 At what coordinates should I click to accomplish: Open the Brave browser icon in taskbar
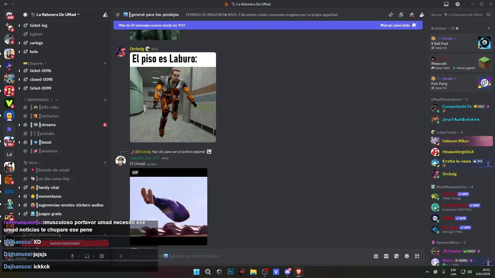point(299,272)
